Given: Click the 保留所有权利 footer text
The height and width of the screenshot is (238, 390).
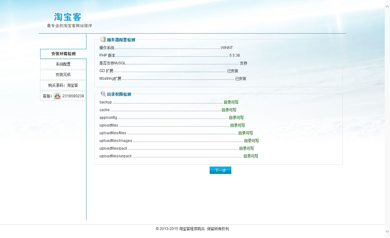Looking at the screenshot, I should click(x=218, y=229).
